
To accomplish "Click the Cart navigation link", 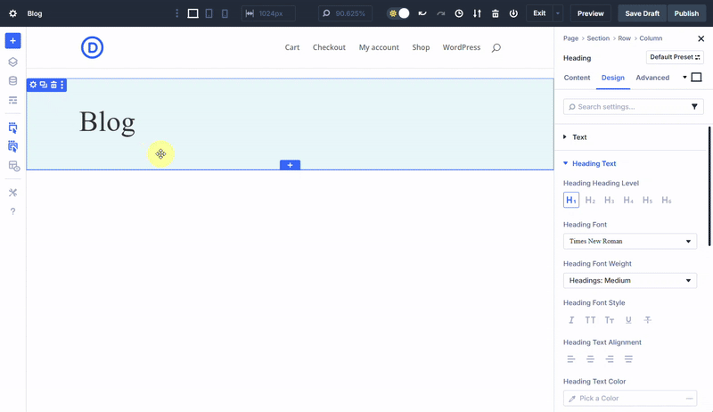I will click(292, 47).
